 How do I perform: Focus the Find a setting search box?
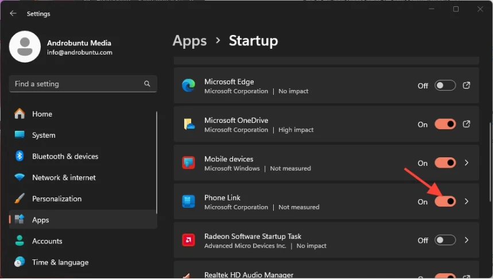point(83,84)
